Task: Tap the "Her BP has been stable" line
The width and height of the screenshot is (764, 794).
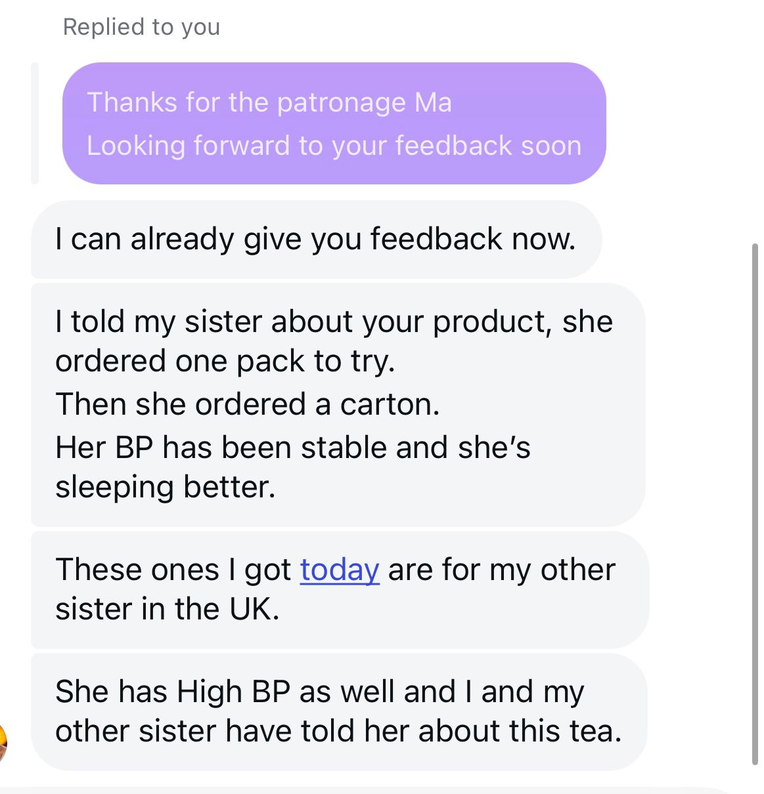Action: 292,448
